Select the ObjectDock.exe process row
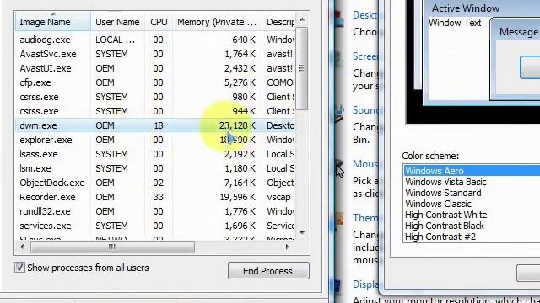The image size is (540, 303). [155, 183]
